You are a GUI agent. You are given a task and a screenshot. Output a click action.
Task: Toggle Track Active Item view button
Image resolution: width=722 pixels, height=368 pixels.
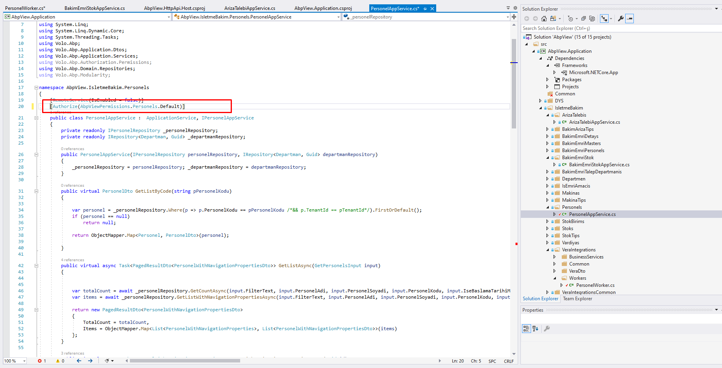pyautogui.click(x=604, y=19)
